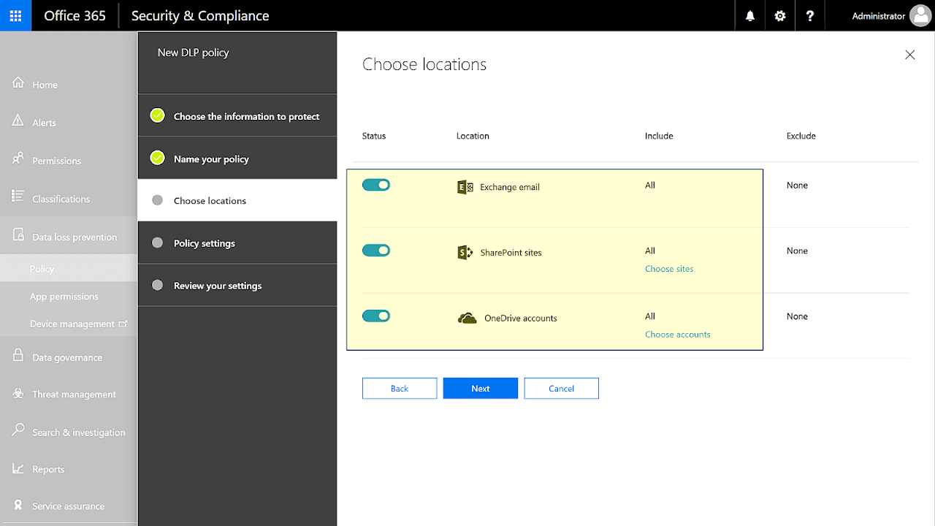
Task: Click the Choose sites link
Action: coord(669,269)
